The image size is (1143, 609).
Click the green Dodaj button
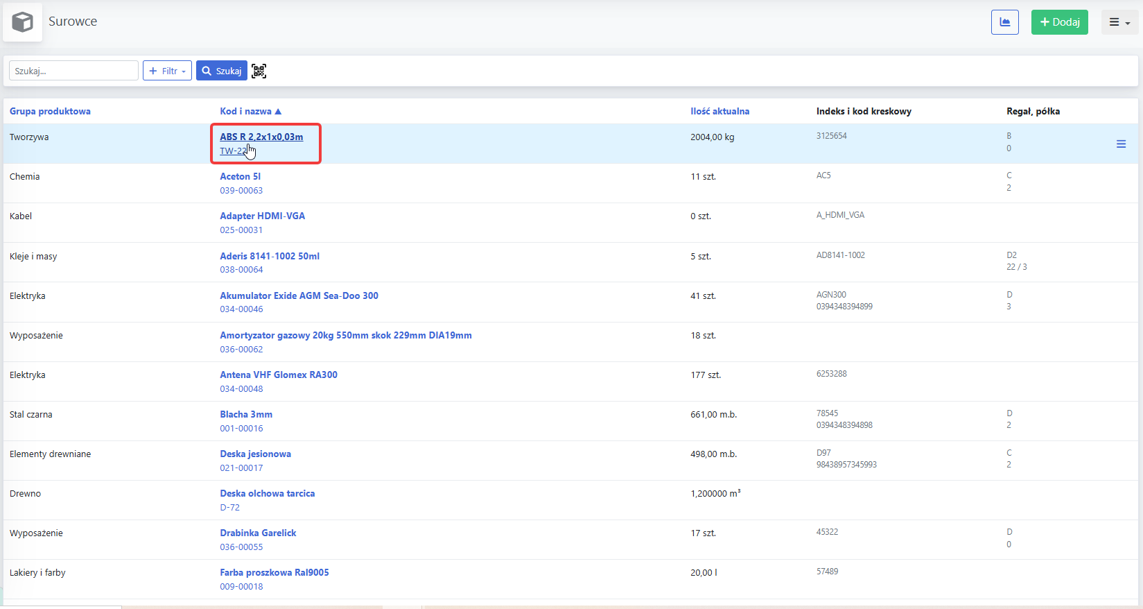(x=1059, y=22)
